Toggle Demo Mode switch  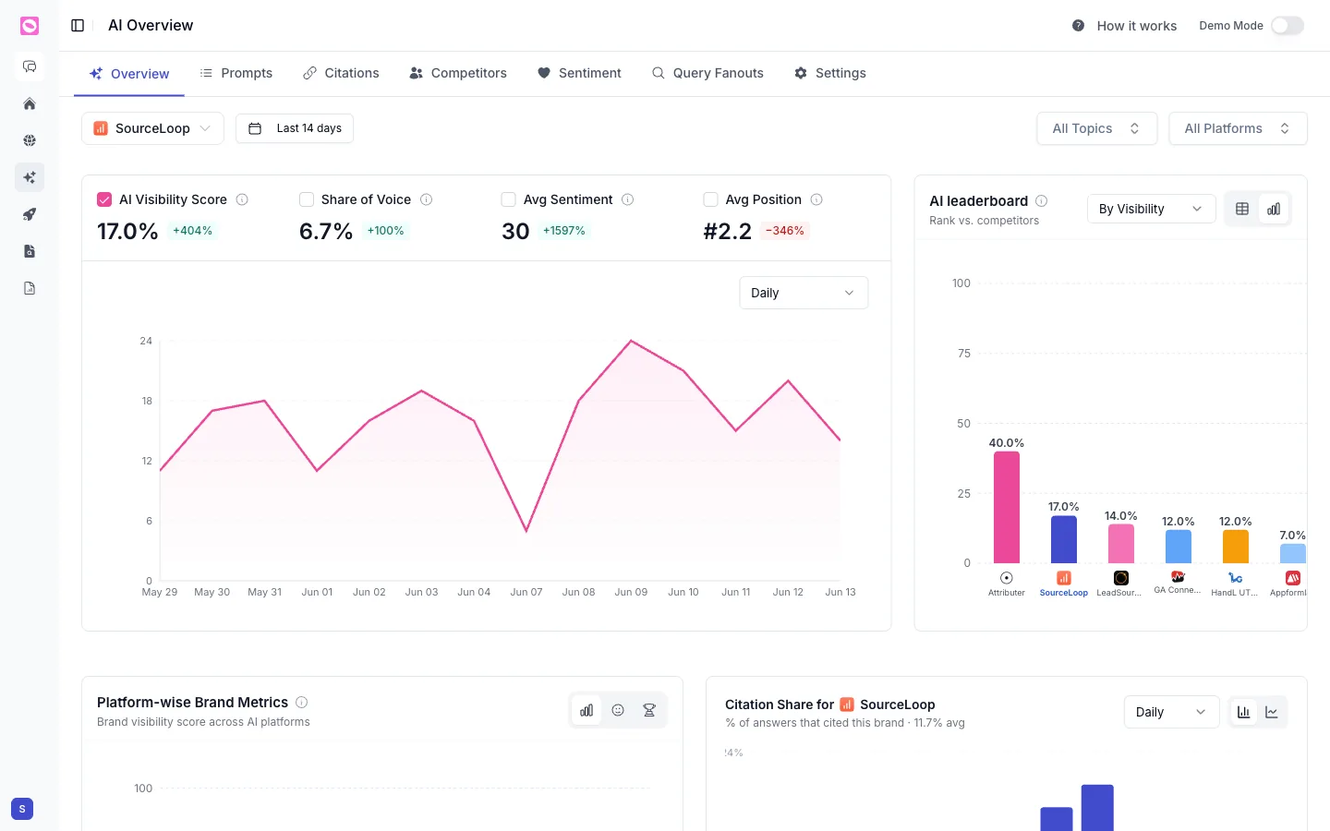[1288, 26]
